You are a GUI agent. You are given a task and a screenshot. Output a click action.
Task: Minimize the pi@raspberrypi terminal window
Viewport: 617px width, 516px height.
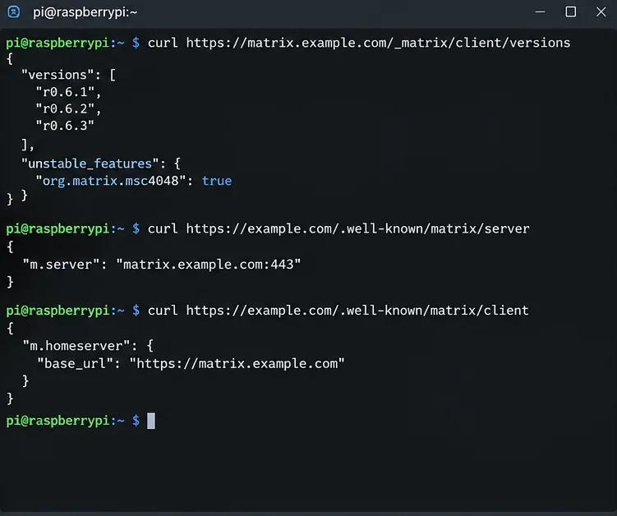coord(541,12)
